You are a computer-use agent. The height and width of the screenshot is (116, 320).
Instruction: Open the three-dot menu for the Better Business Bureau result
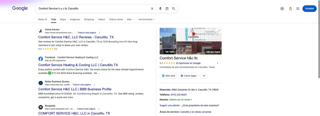click(94, 85)
